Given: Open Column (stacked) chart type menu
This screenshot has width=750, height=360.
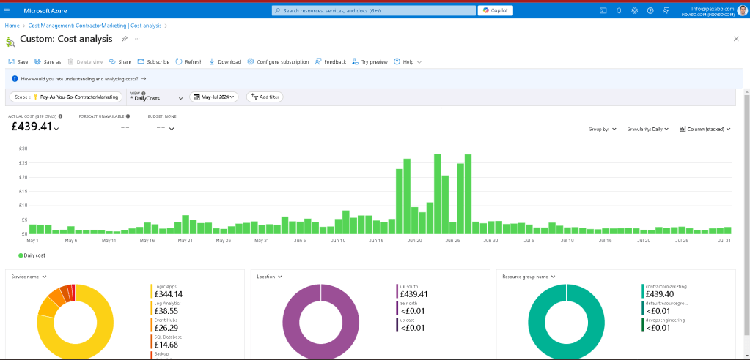Looking at the screenshot, I should pyautogui.click(x=705, y=129).
